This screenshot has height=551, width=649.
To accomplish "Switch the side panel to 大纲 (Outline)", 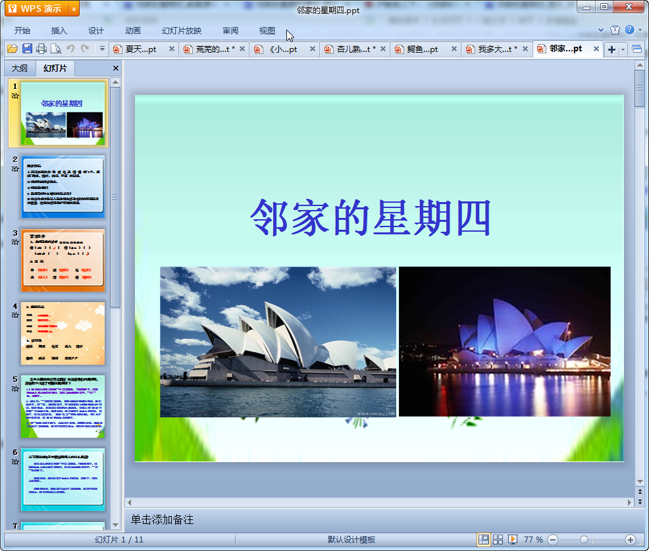I will (x=20, y=68).
